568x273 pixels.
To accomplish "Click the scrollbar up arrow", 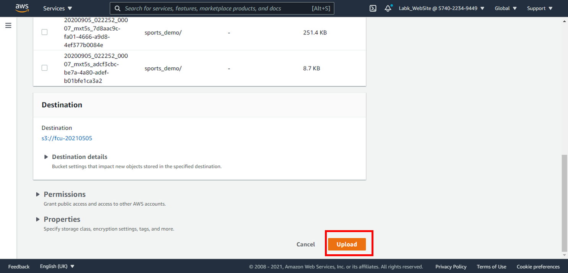I will [565, 21].
